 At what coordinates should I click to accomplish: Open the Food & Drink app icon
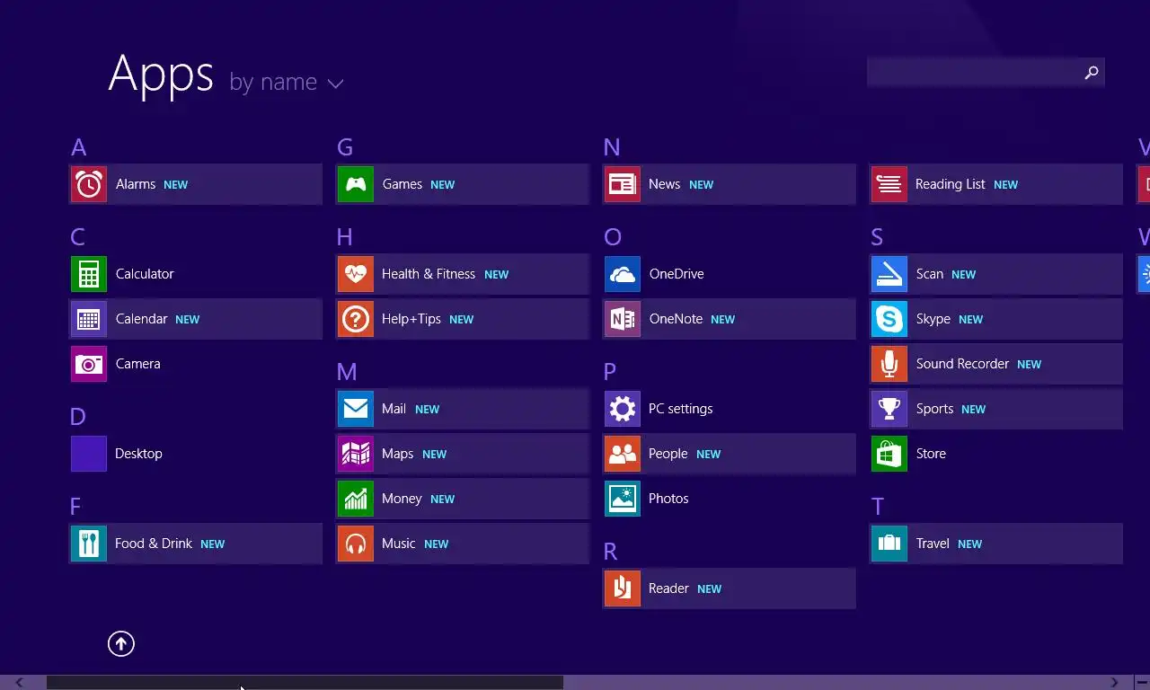(89, 544)
